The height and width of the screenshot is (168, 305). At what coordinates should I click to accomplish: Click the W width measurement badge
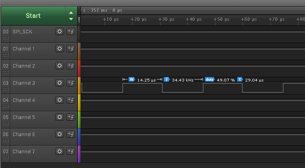tap(132, 80)
